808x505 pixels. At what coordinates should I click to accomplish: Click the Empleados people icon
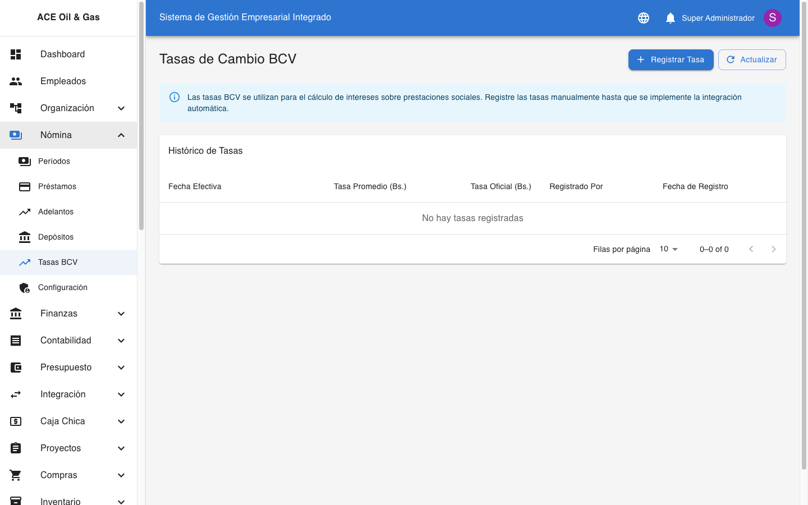(x=16, y=81)
